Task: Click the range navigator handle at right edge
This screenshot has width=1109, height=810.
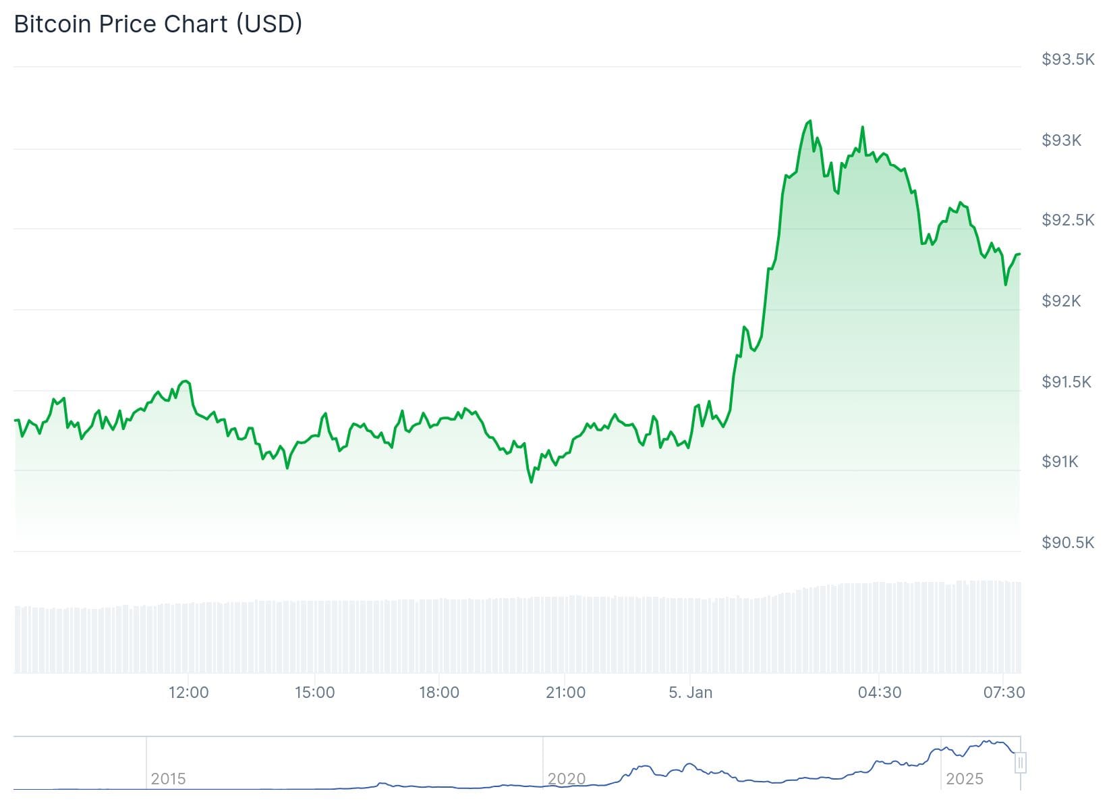Action: pyautogui.click(x=1021, y=763)
